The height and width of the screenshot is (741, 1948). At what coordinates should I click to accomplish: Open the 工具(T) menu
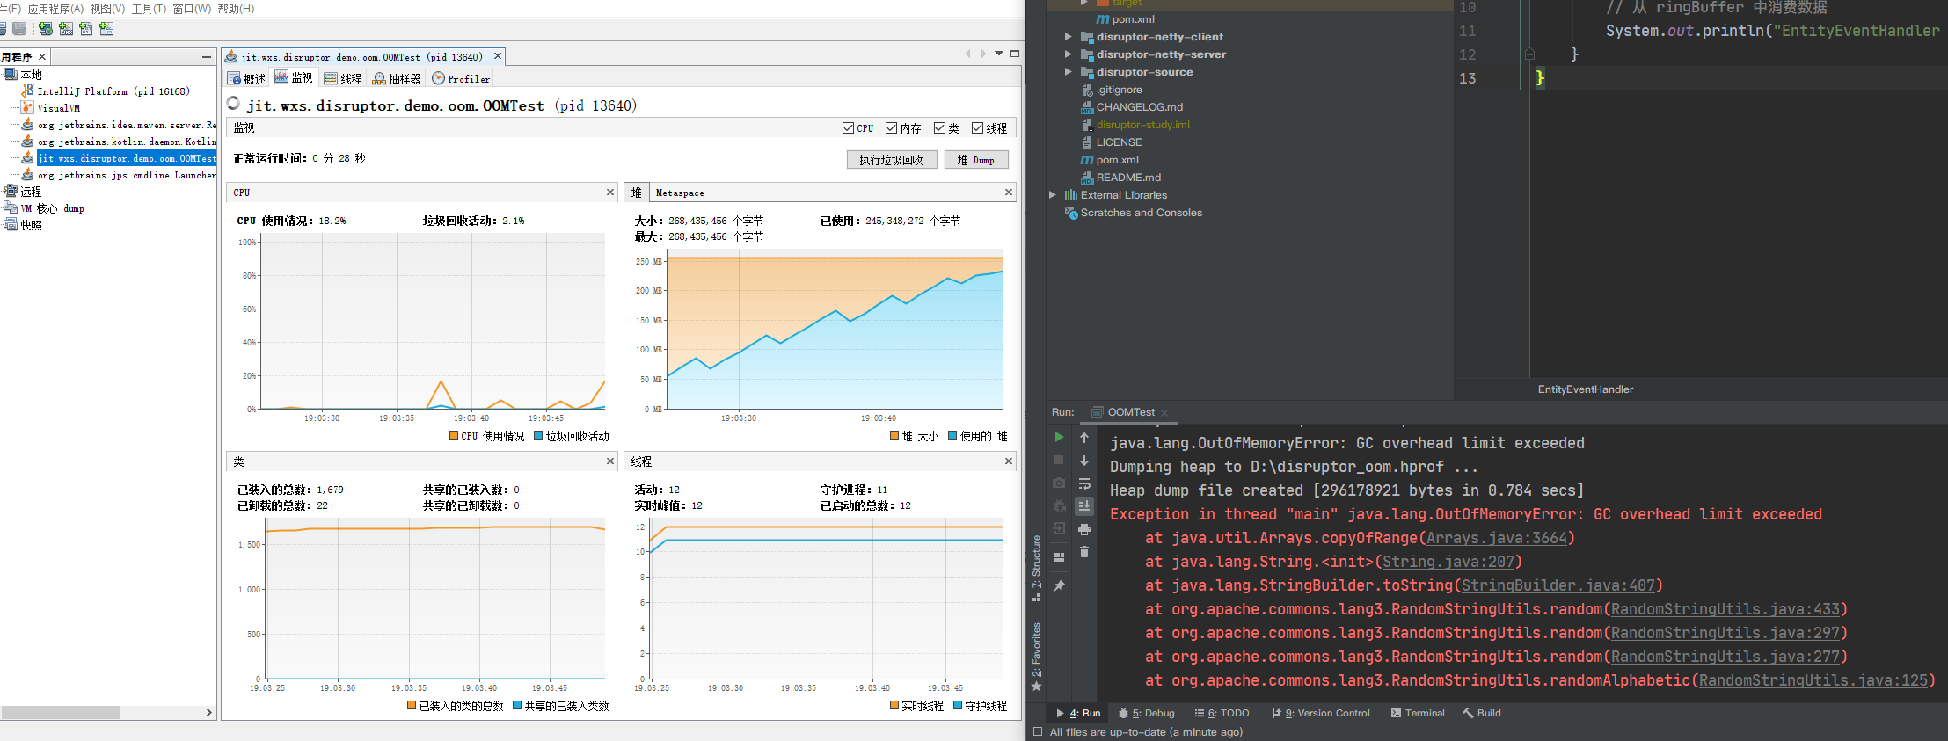click(x=149, y=9)
